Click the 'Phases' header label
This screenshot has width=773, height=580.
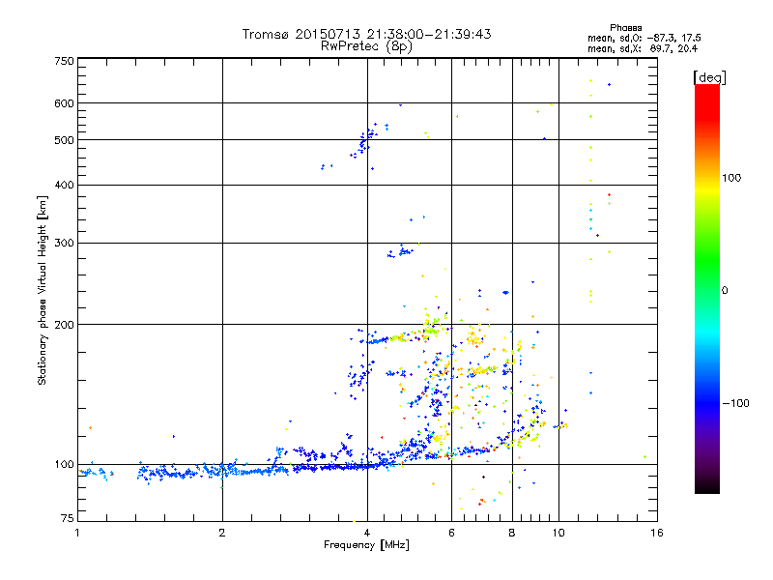click(625, 28)
